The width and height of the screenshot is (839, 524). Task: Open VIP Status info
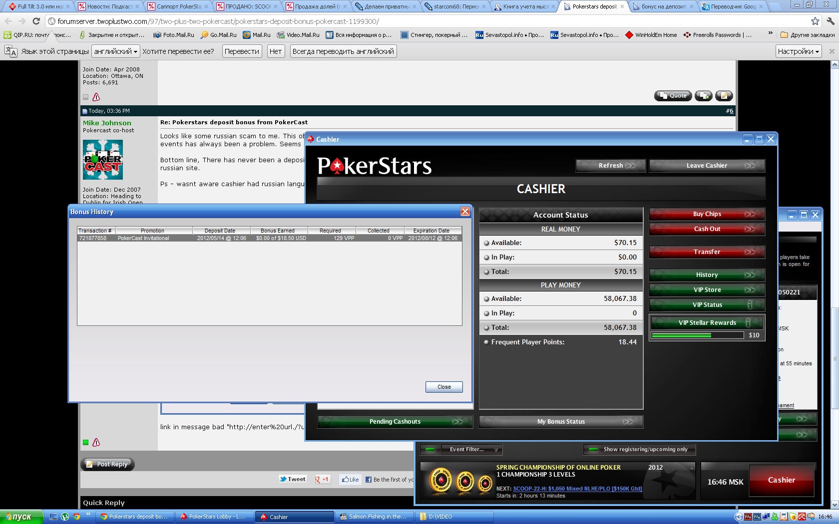[x=707, y=305]
